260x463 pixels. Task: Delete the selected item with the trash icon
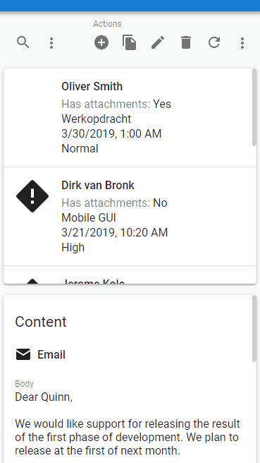[x=186, y=42]
